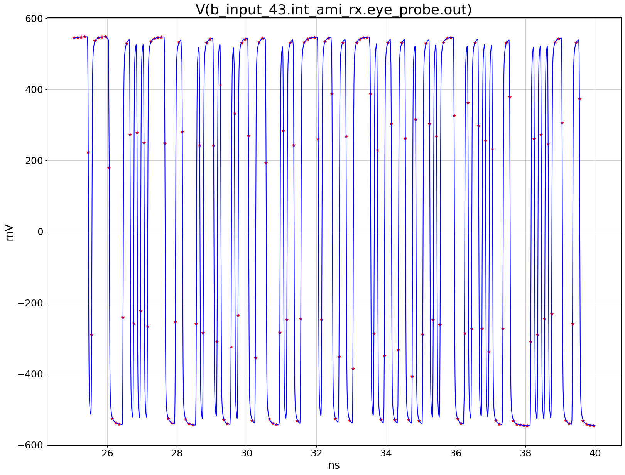This screenshot has width=625, height=475.
Task: Click the x-axis tick label 40
Action: [595, 453]
